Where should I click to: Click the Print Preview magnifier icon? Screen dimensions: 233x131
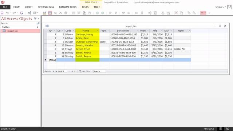tap(84, 13)
